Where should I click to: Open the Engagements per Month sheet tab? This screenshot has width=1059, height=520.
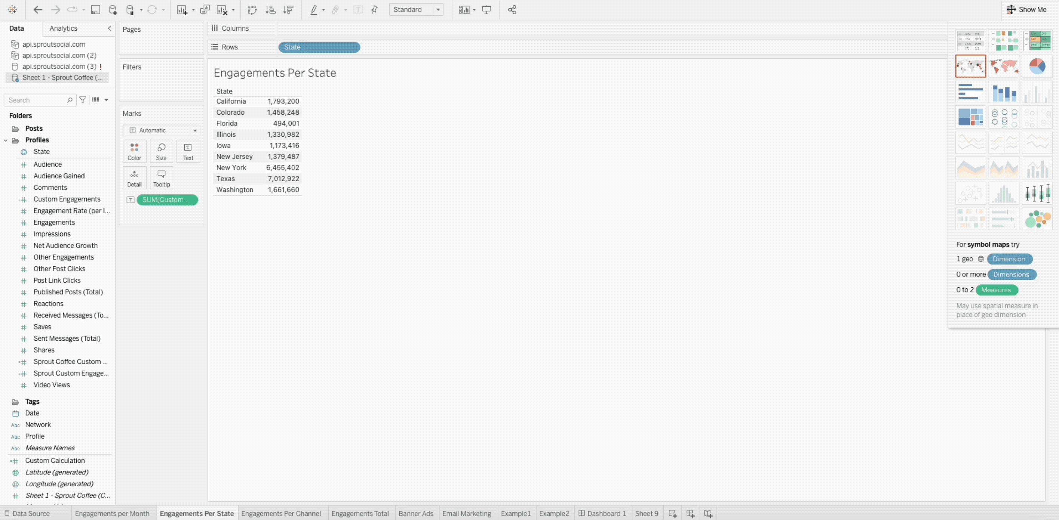pyautogui.click(x=112, y=513)
